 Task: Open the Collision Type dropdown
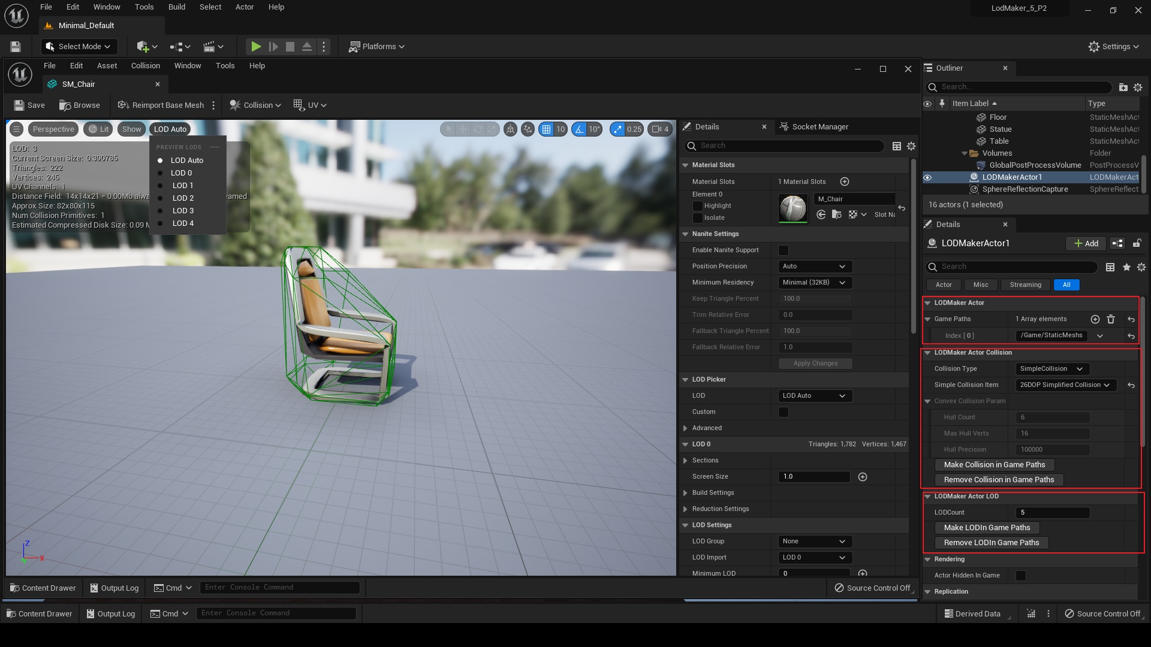pos(1051,368)
